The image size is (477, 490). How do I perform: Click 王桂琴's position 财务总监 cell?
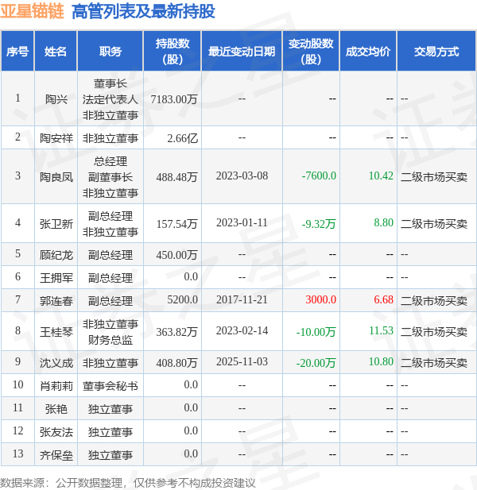[110, 332]
